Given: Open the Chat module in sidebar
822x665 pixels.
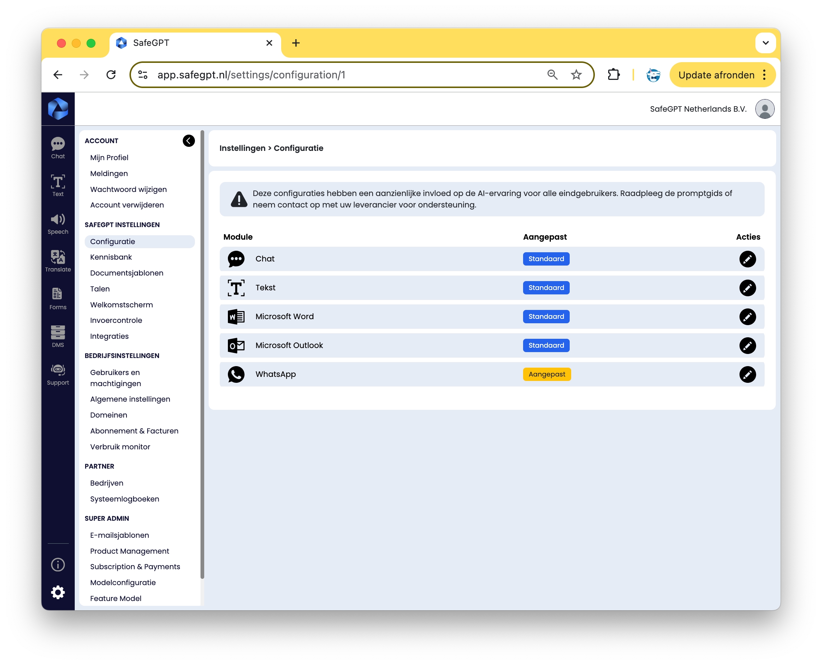Looking at the screenshot, I should tap(58, 148).
